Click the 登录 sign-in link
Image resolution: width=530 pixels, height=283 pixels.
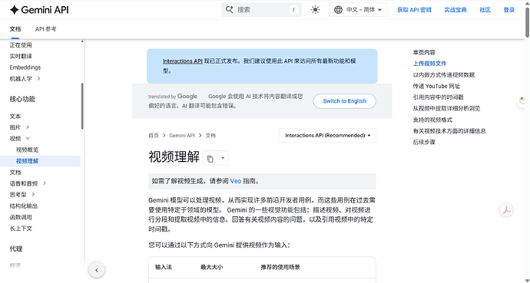[508, 10]
